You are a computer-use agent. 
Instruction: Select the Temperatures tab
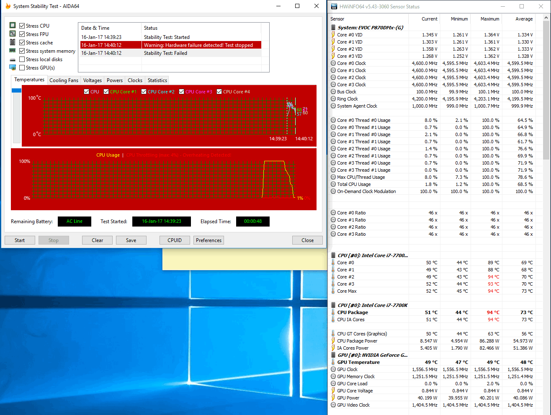point(29,80)
